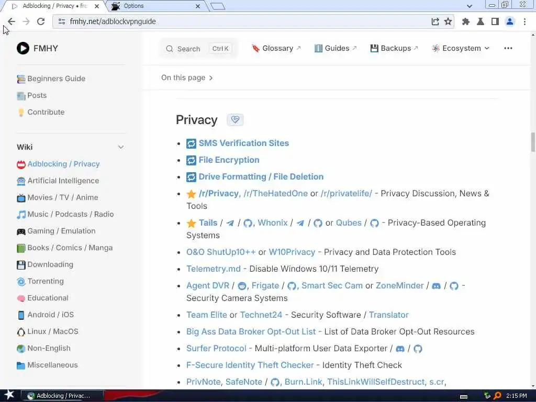Share this page using the share icon
Viewport: 536px width, 402px height.
click(x=435, y=21)
